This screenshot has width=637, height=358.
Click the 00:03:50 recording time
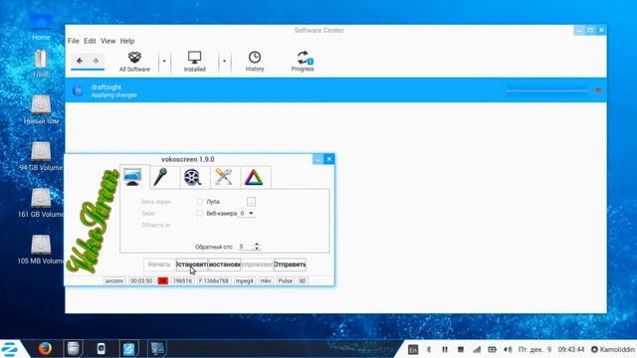tap(141, 280)
